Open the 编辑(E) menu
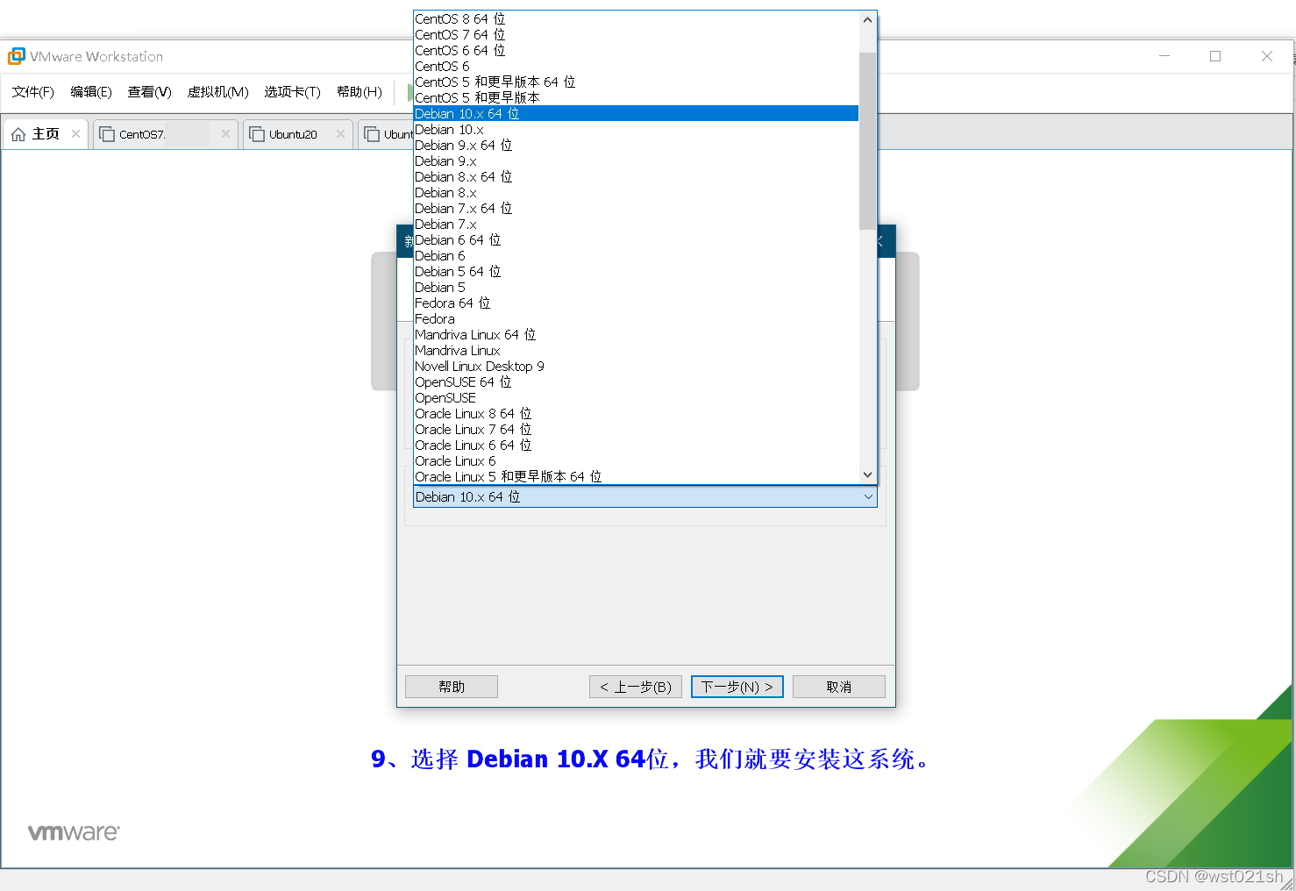The height and width of the screenshot is (891, 1296). [x=91, y=91]
